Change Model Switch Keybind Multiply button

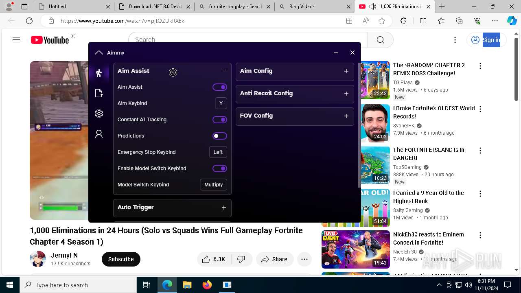click(x=214, y=185)
